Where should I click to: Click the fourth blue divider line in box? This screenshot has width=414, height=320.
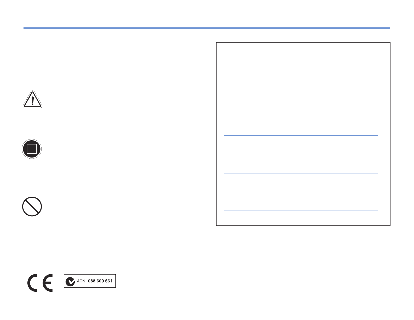301,211
